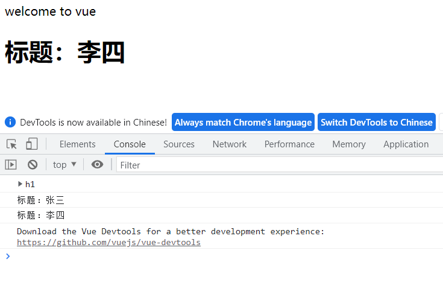Click the info icon in the notification bar
Screen dimensions: 443x291
coord(10,122)
